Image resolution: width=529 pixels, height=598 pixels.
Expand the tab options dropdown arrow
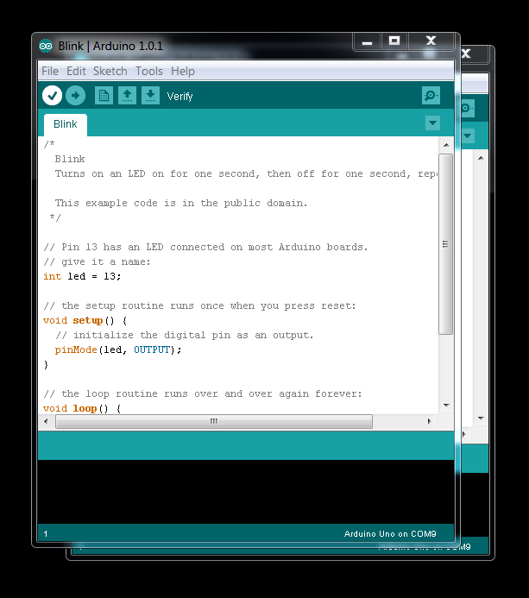point(432,123)
